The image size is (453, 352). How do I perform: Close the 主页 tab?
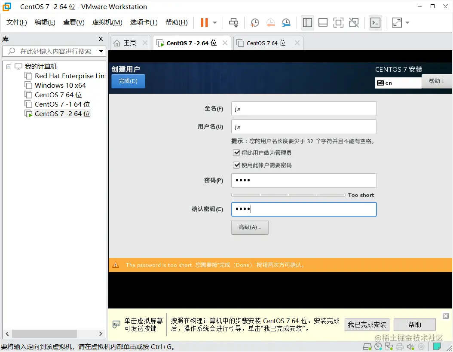tap(145, 43)
